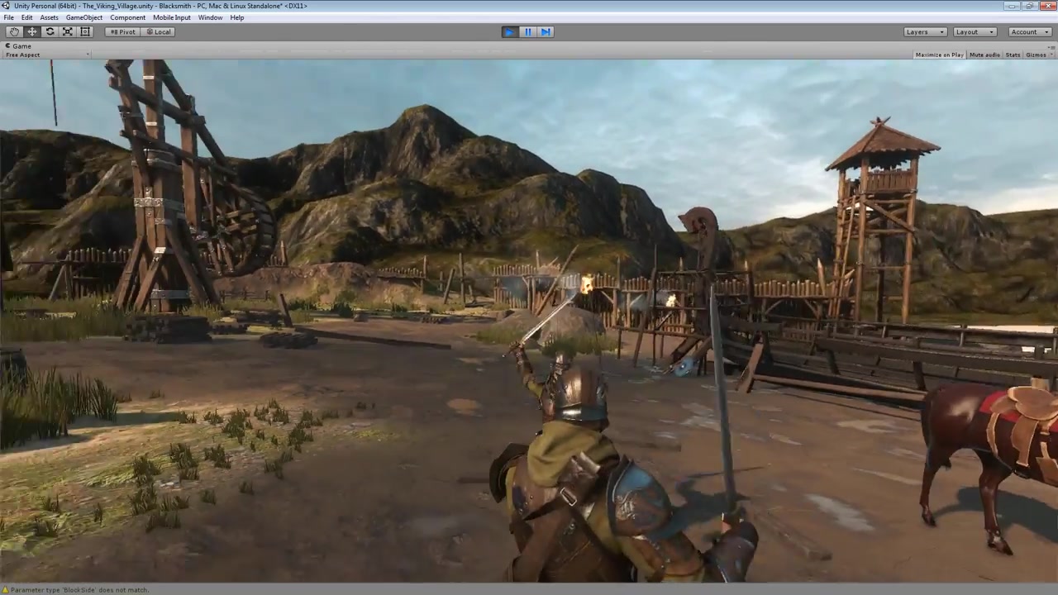Toggle Mute audio in Game view
Image resolution: width=1058 pixels, height=595 pixels.
(984, 55)
